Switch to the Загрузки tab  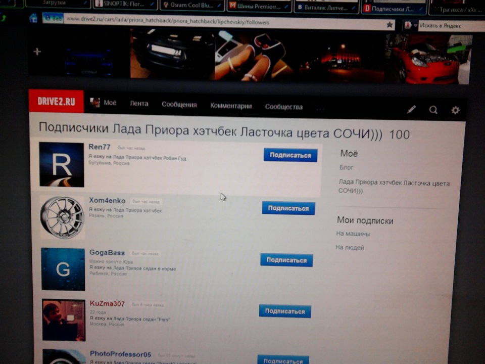(x=58, y=3)
